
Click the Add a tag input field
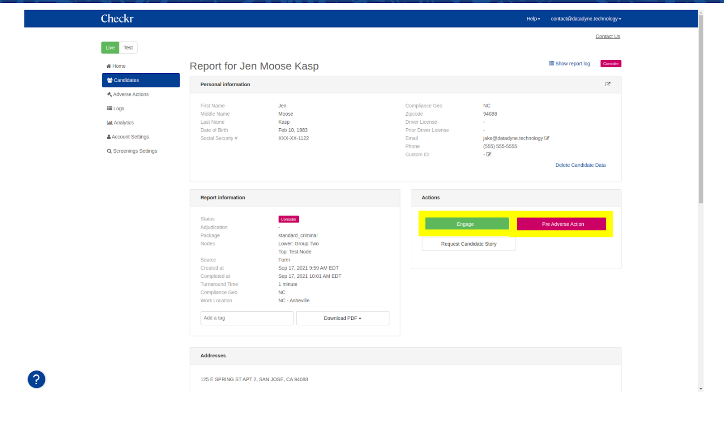[x=247, y=318]
